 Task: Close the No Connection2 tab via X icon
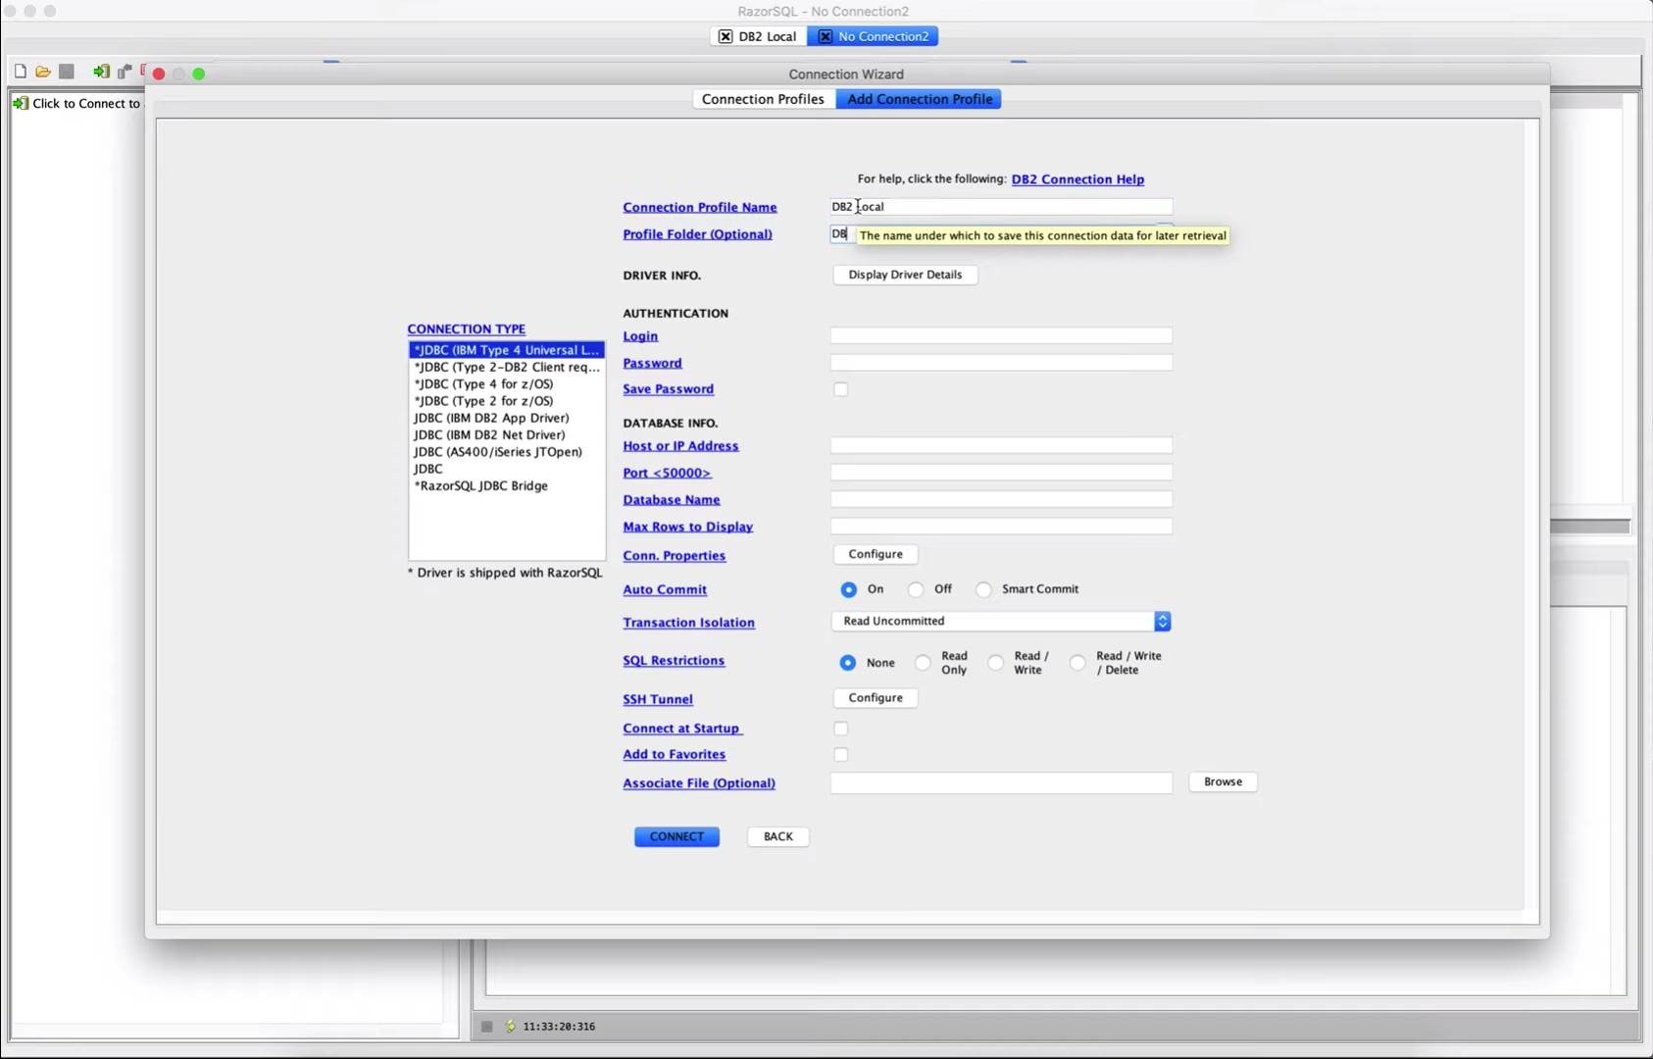coord(826,36)
